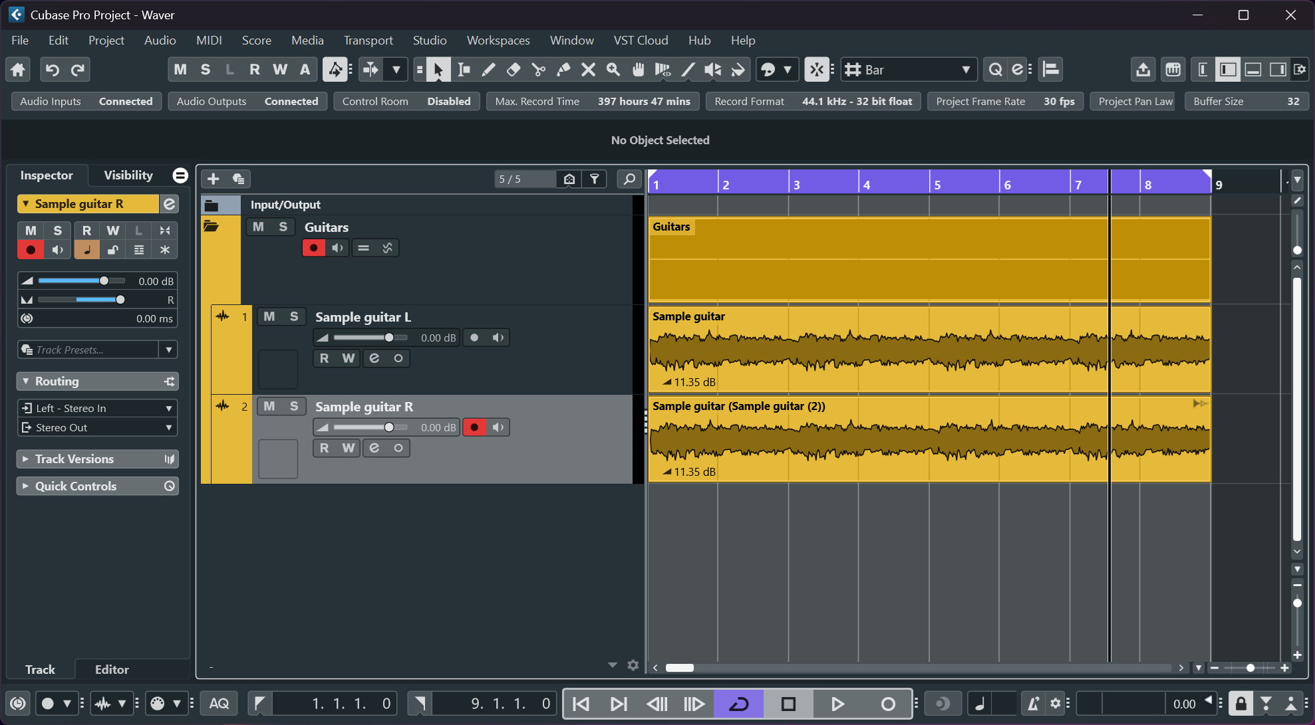Toggle Read automation on Sample guitar L
Screen dimensions: 1315x725
(x=325, y=358)
